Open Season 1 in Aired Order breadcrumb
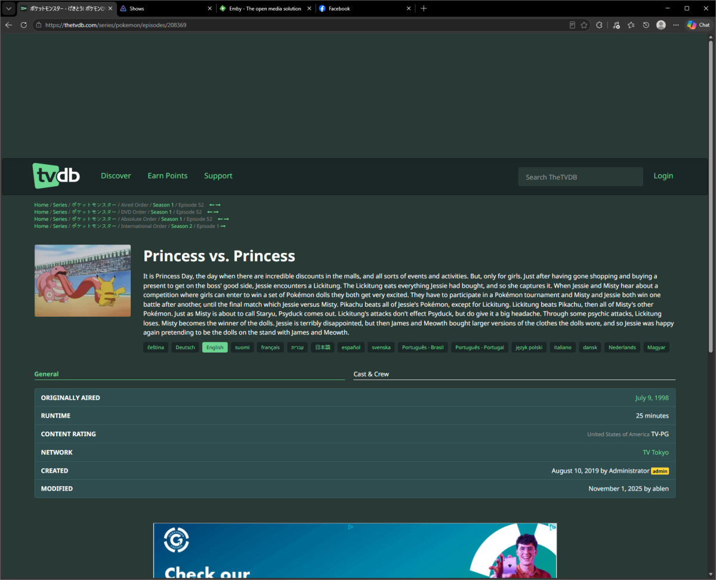 tap(163, 205)
